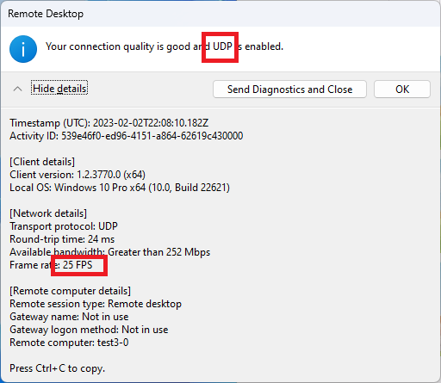The height and width of the screenshot is (383, 441).
Task: Select the Transport protocol: UDP line
Action: coord(64,226)
